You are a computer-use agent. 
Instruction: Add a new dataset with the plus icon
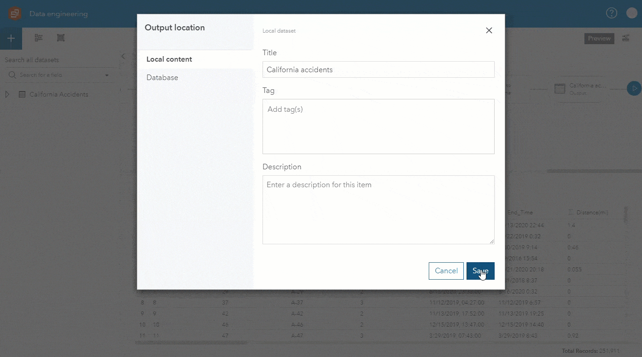click(11, 38)
